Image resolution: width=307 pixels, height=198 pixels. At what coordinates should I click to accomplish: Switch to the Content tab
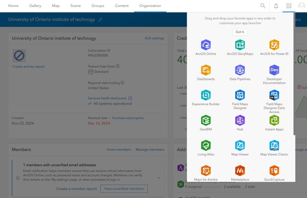(x=122, y=6)
